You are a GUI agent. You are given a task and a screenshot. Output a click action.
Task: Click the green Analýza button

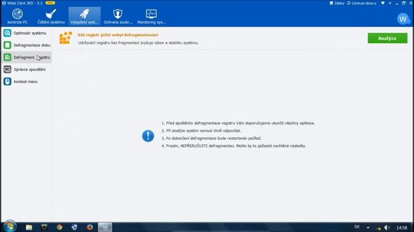[x=387, y=38]
